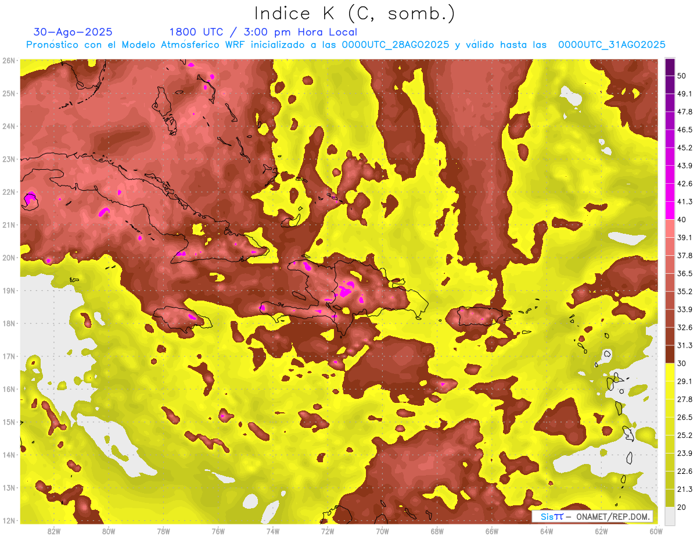Click the '36.5' legend value
697x539 pixels.
(x=685, y=273)
